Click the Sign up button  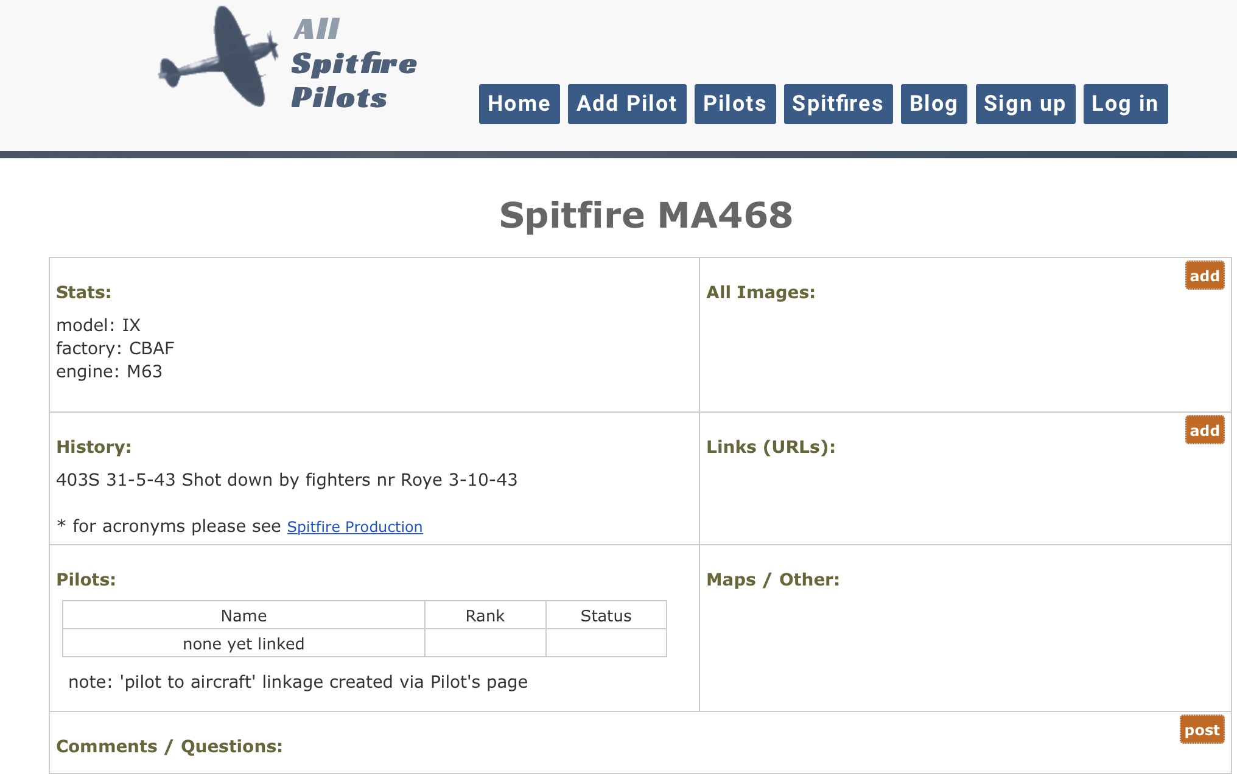tap(1025, 104)
